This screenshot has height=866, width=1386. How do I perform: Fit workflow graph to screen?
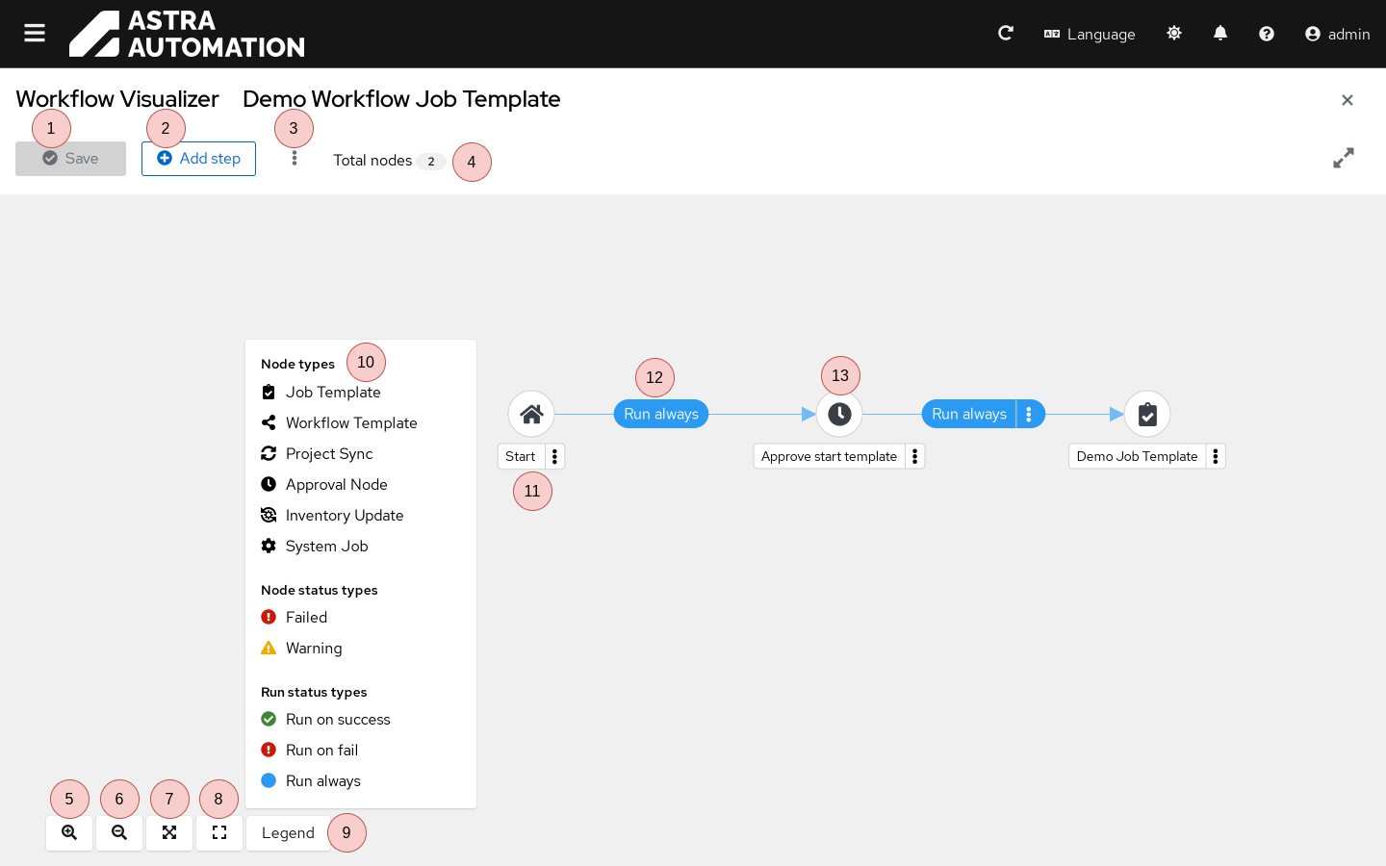click(169, 833)
